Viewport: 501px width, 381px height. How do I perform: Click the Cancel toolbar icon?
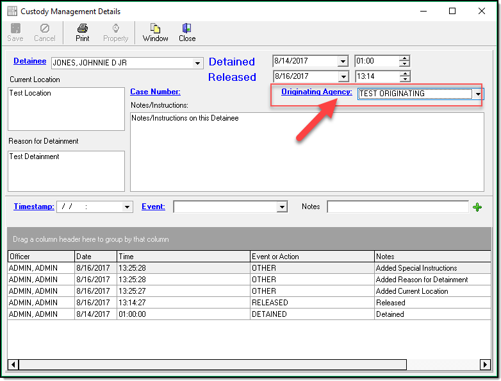click(45, 29)
